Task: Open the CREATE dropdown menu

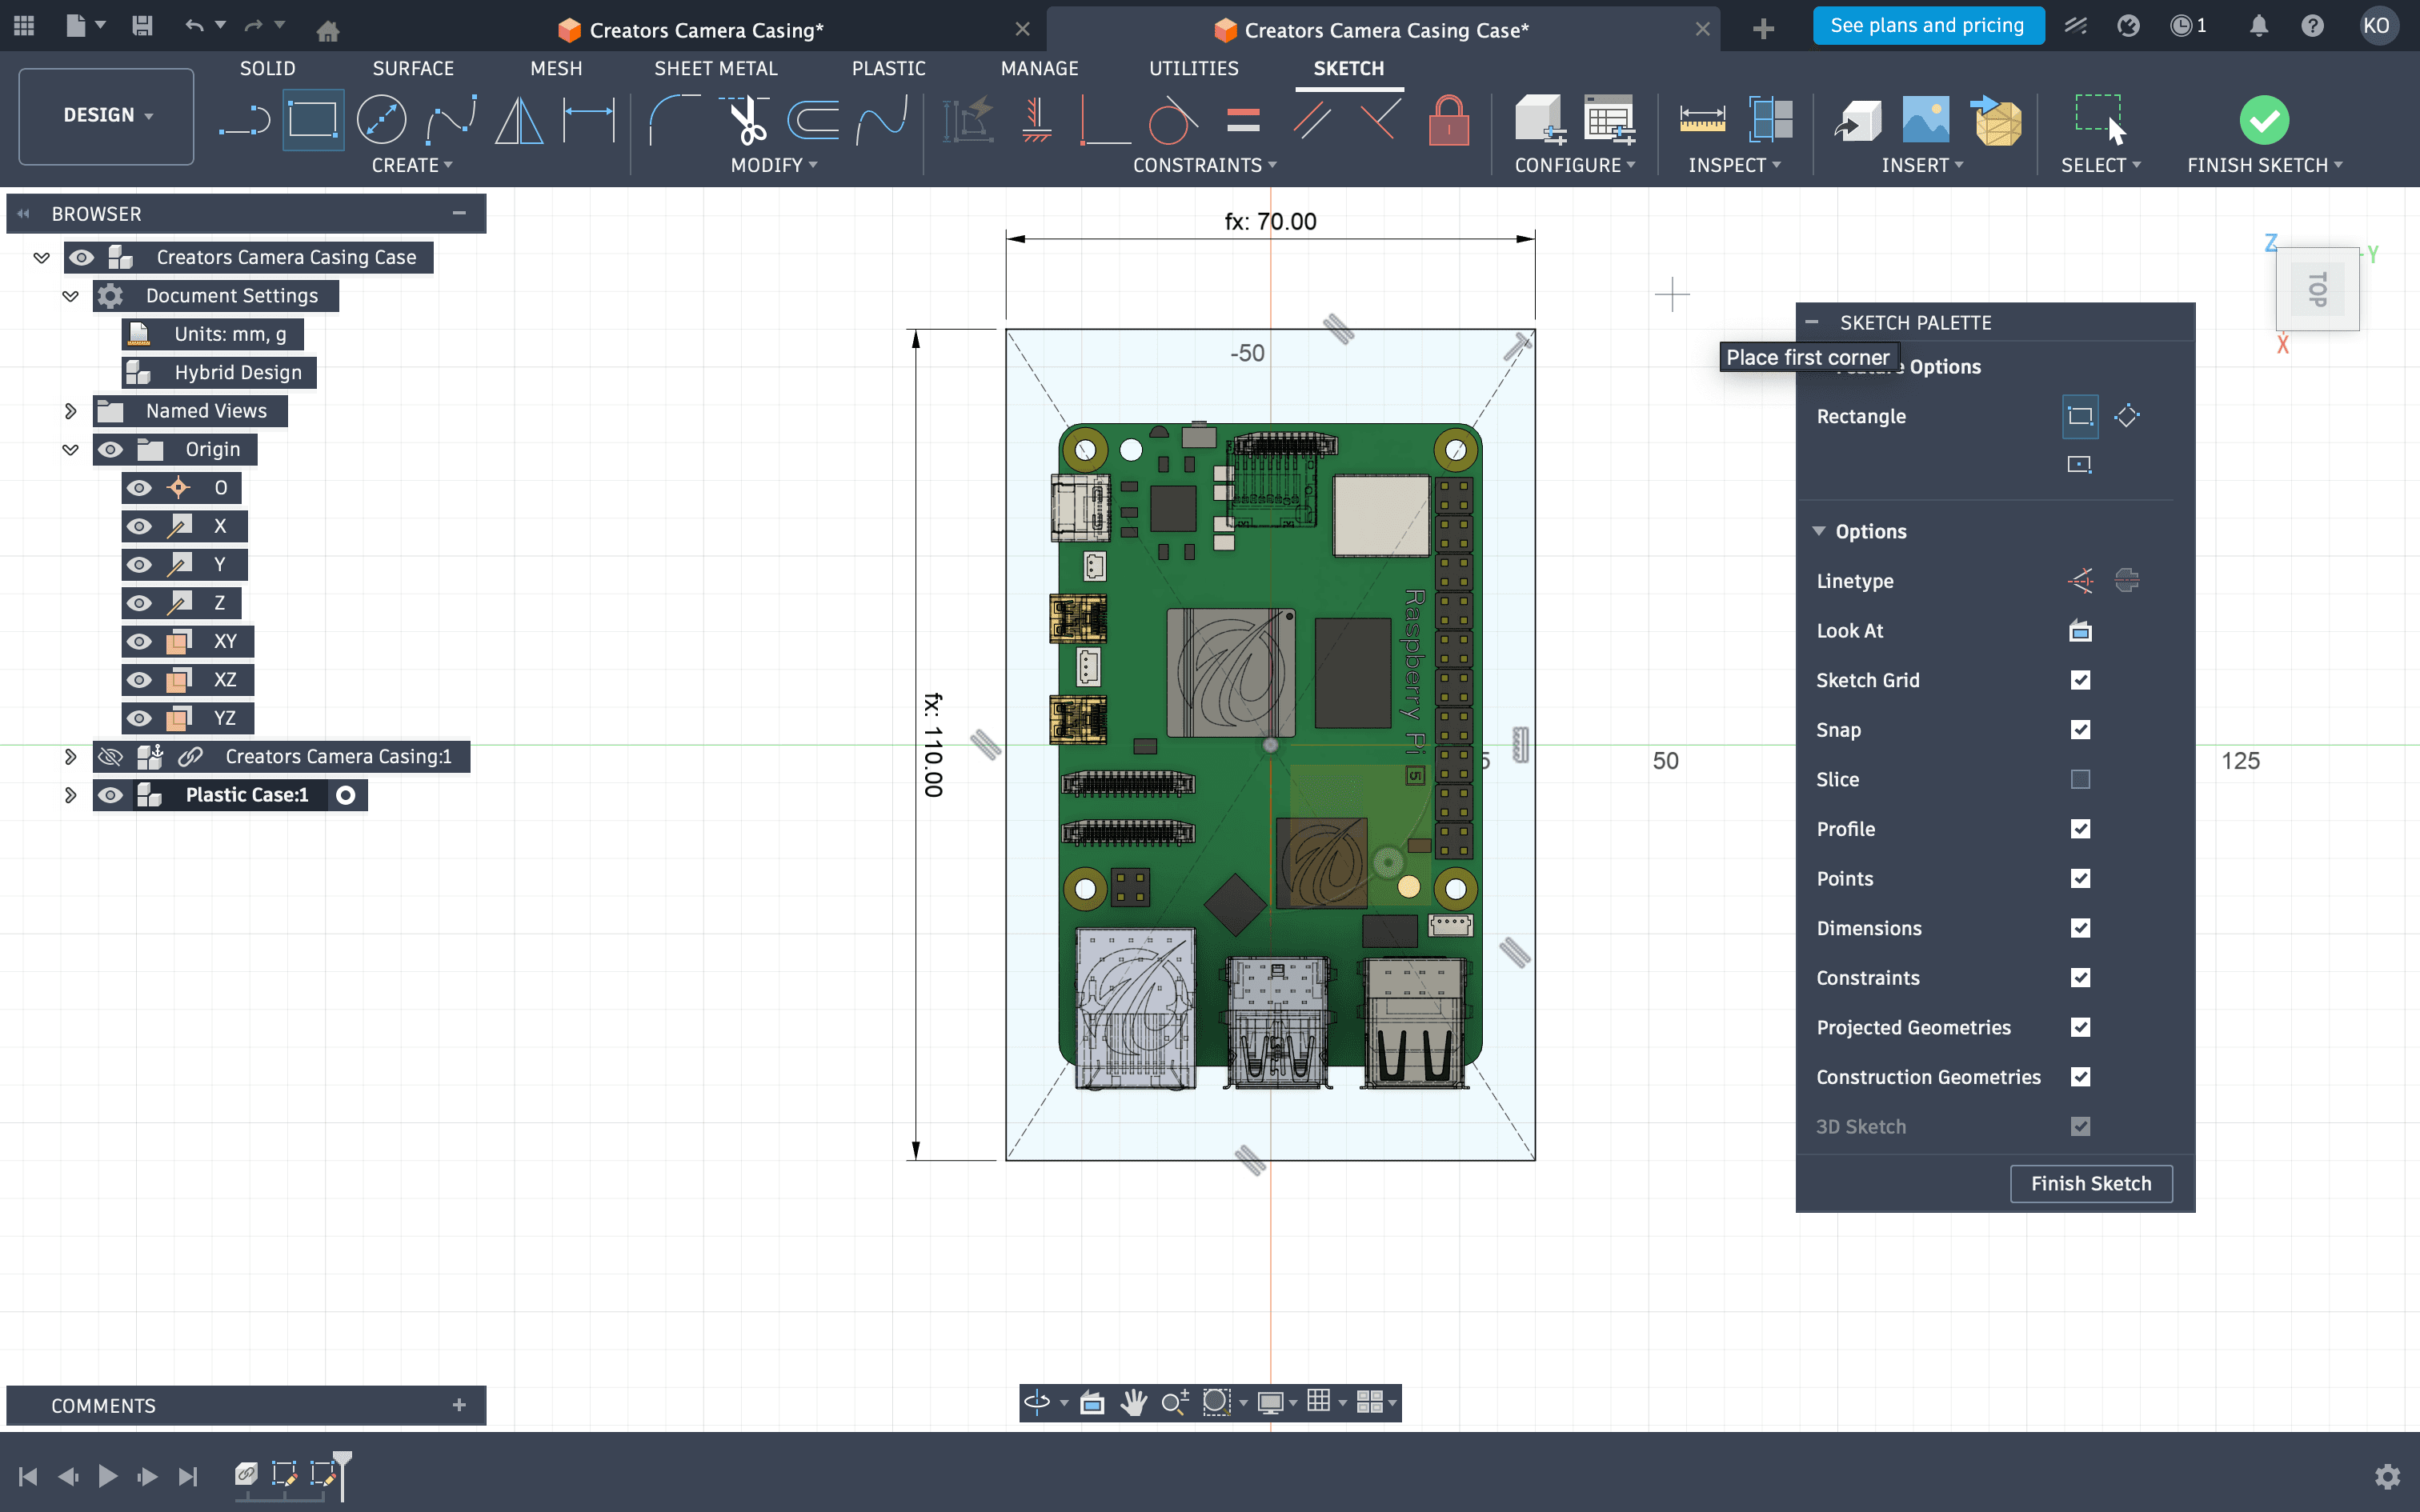Action: click(x=412, y=165)
